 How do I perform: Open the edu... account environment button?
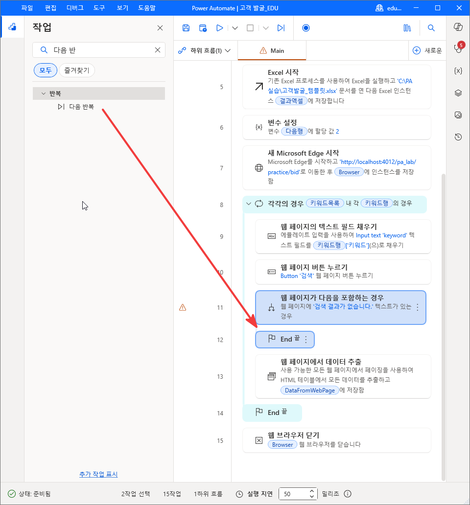[x=389, y=8]
